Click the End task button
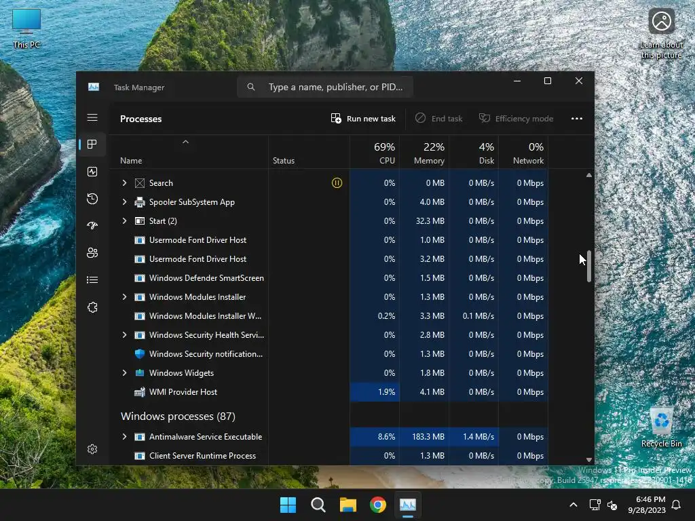The height and width of the screenshot is (521, 695). tap(439, 118)
